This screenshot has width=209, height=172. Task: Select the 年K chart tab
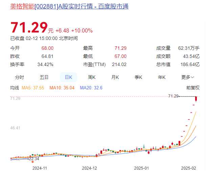pyautogui.click(x=162, y=77)
